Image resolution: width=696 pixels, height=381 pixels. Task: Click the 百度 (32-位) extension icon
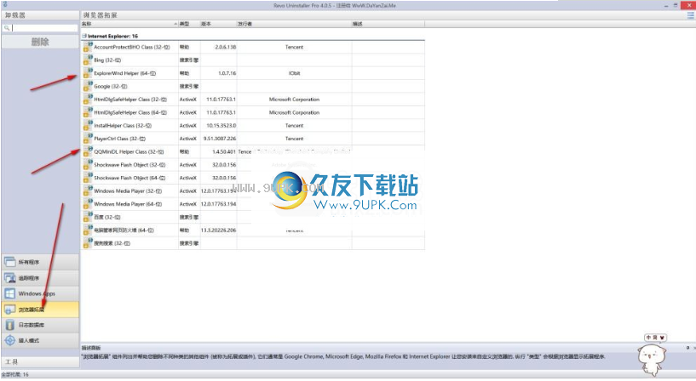pyautogui.click(x=88, y=217)
